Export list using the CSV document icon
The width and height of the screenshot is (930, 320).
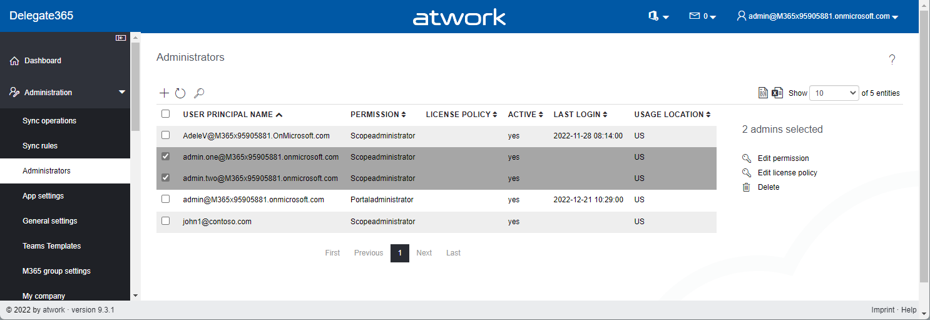click(763, 93)
